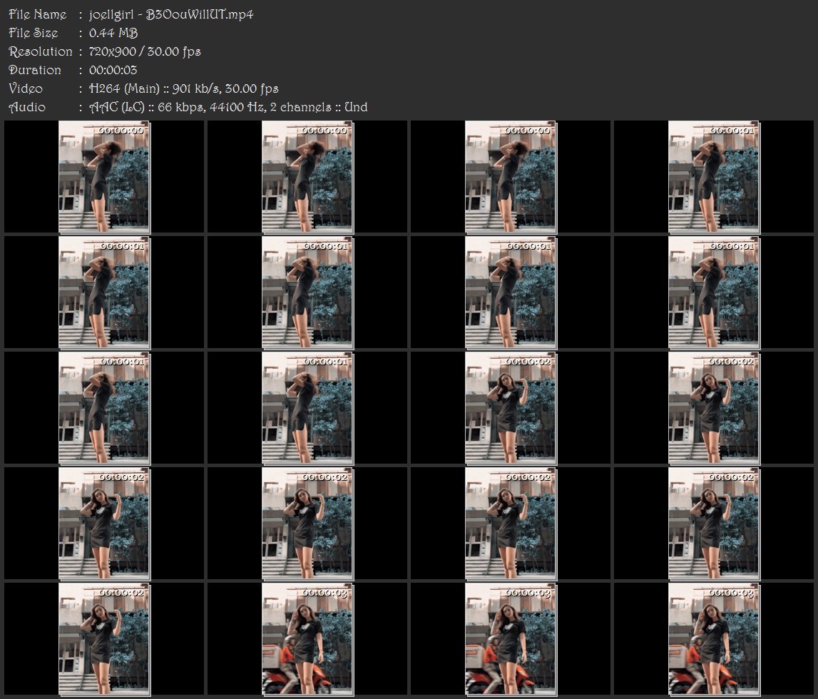Click the H264 (Main) video codec info

point(183,88)
